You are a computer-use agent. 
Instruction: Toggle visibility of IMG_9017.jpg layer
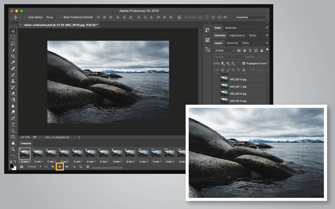point(216,87)
